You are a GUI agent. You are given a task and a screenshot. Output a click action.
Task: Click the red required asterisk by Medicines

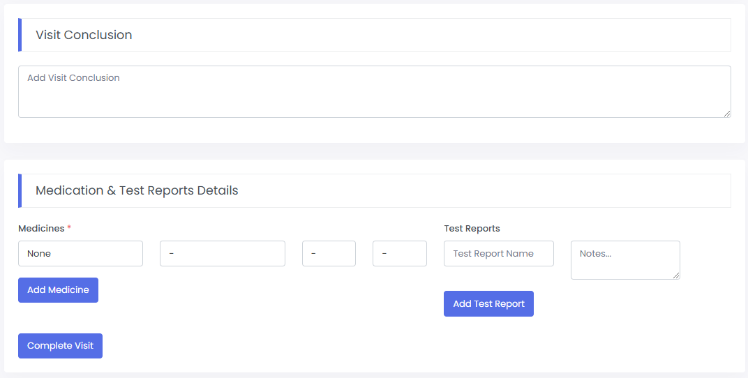(69, 229)
